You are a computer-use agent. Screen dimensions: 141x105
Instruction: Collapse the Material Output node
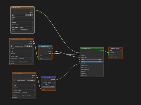110,48
